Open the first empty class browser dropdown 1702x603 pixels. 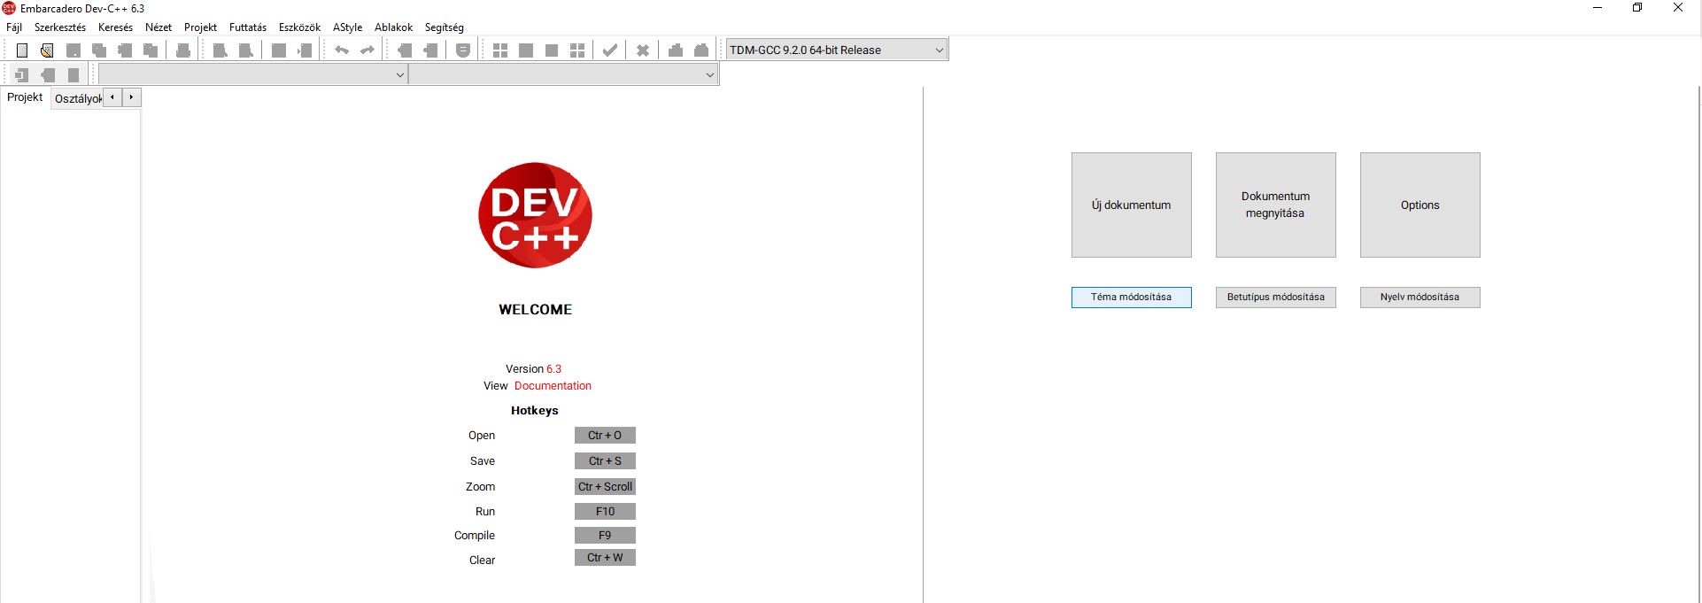252,75
